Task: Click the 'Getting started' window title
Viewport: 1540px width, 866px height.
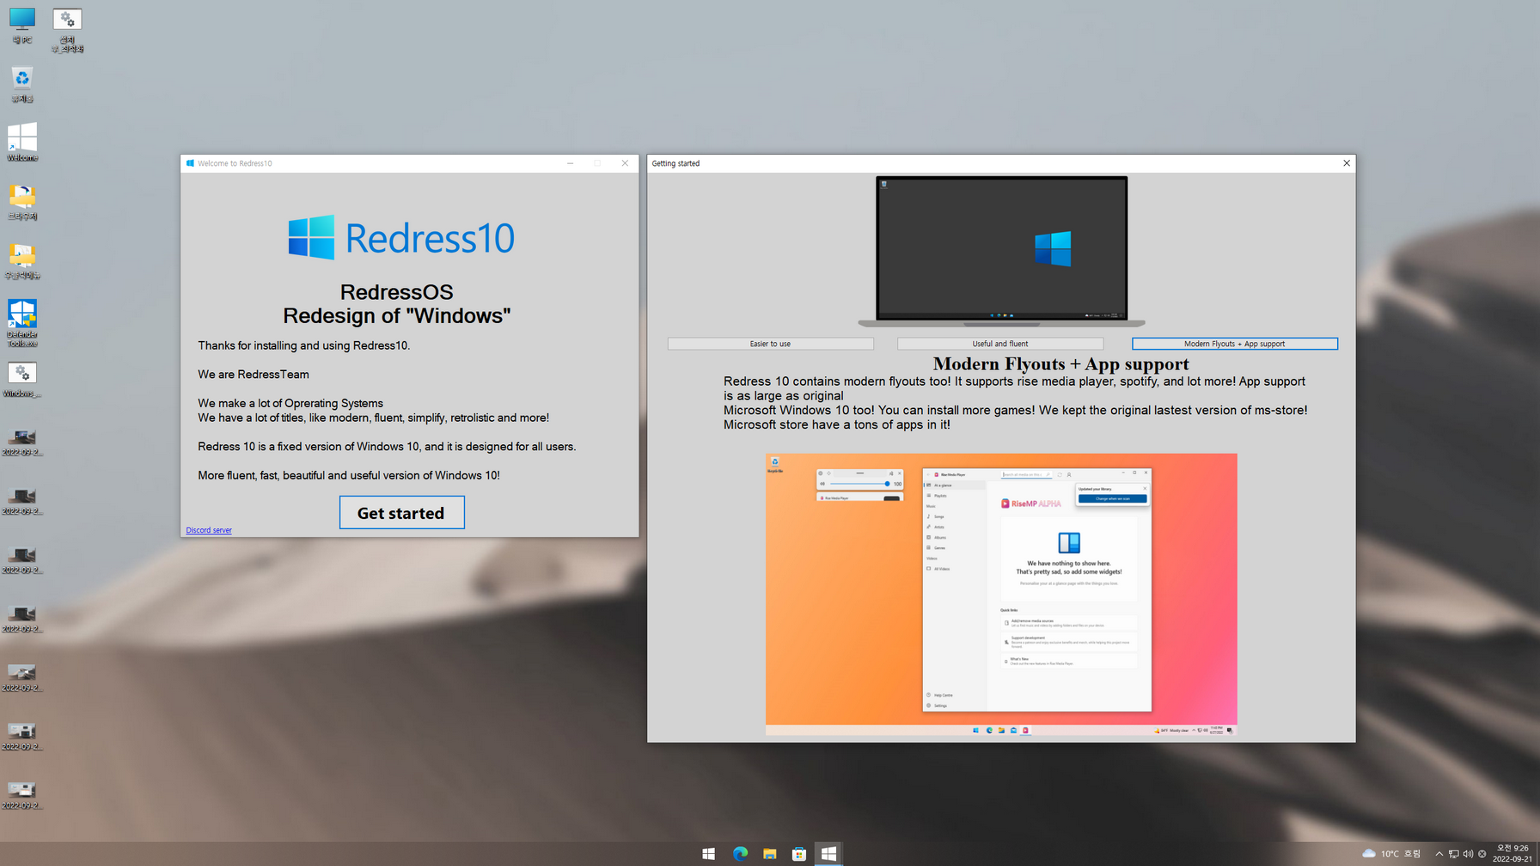Action: coord(675,163)
